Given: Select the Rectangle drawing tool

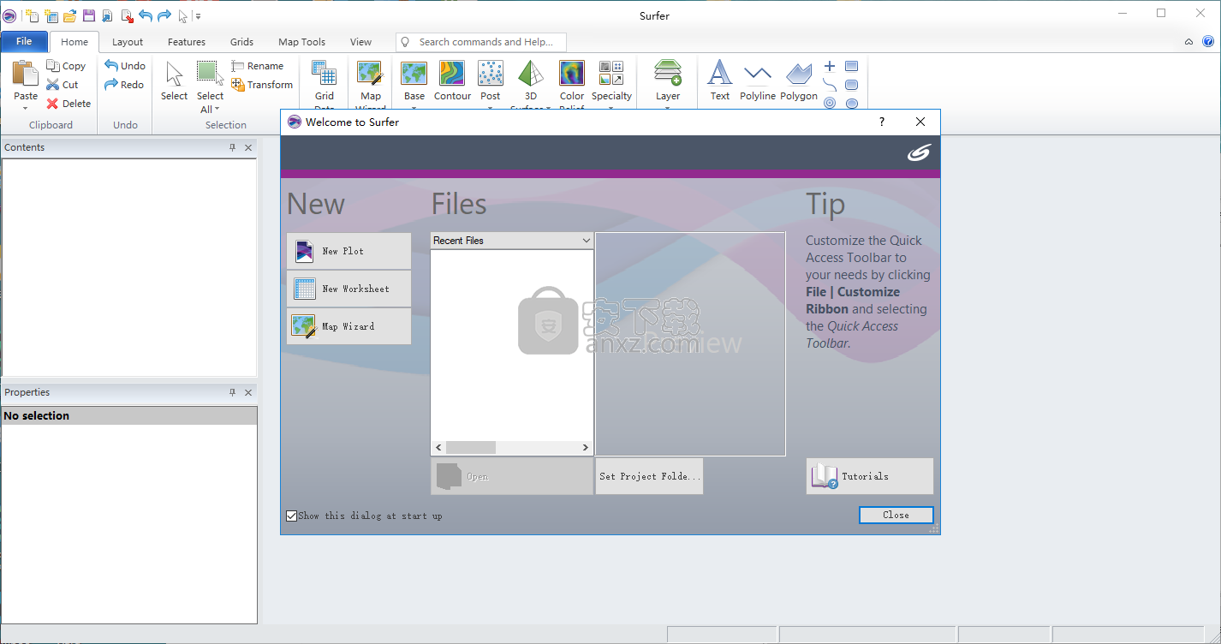Looking at the screenshot, I should [x=852, y=66].
